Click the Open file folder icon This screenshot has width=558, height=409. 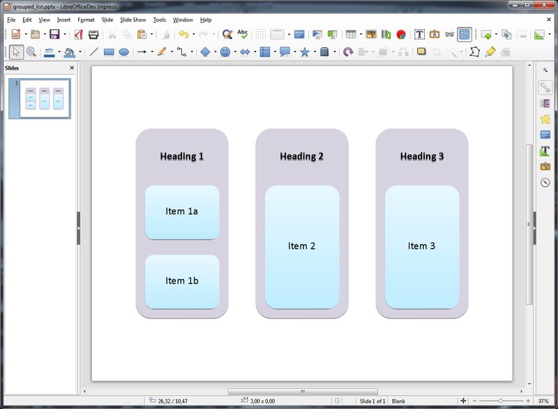tap(36, 34)
